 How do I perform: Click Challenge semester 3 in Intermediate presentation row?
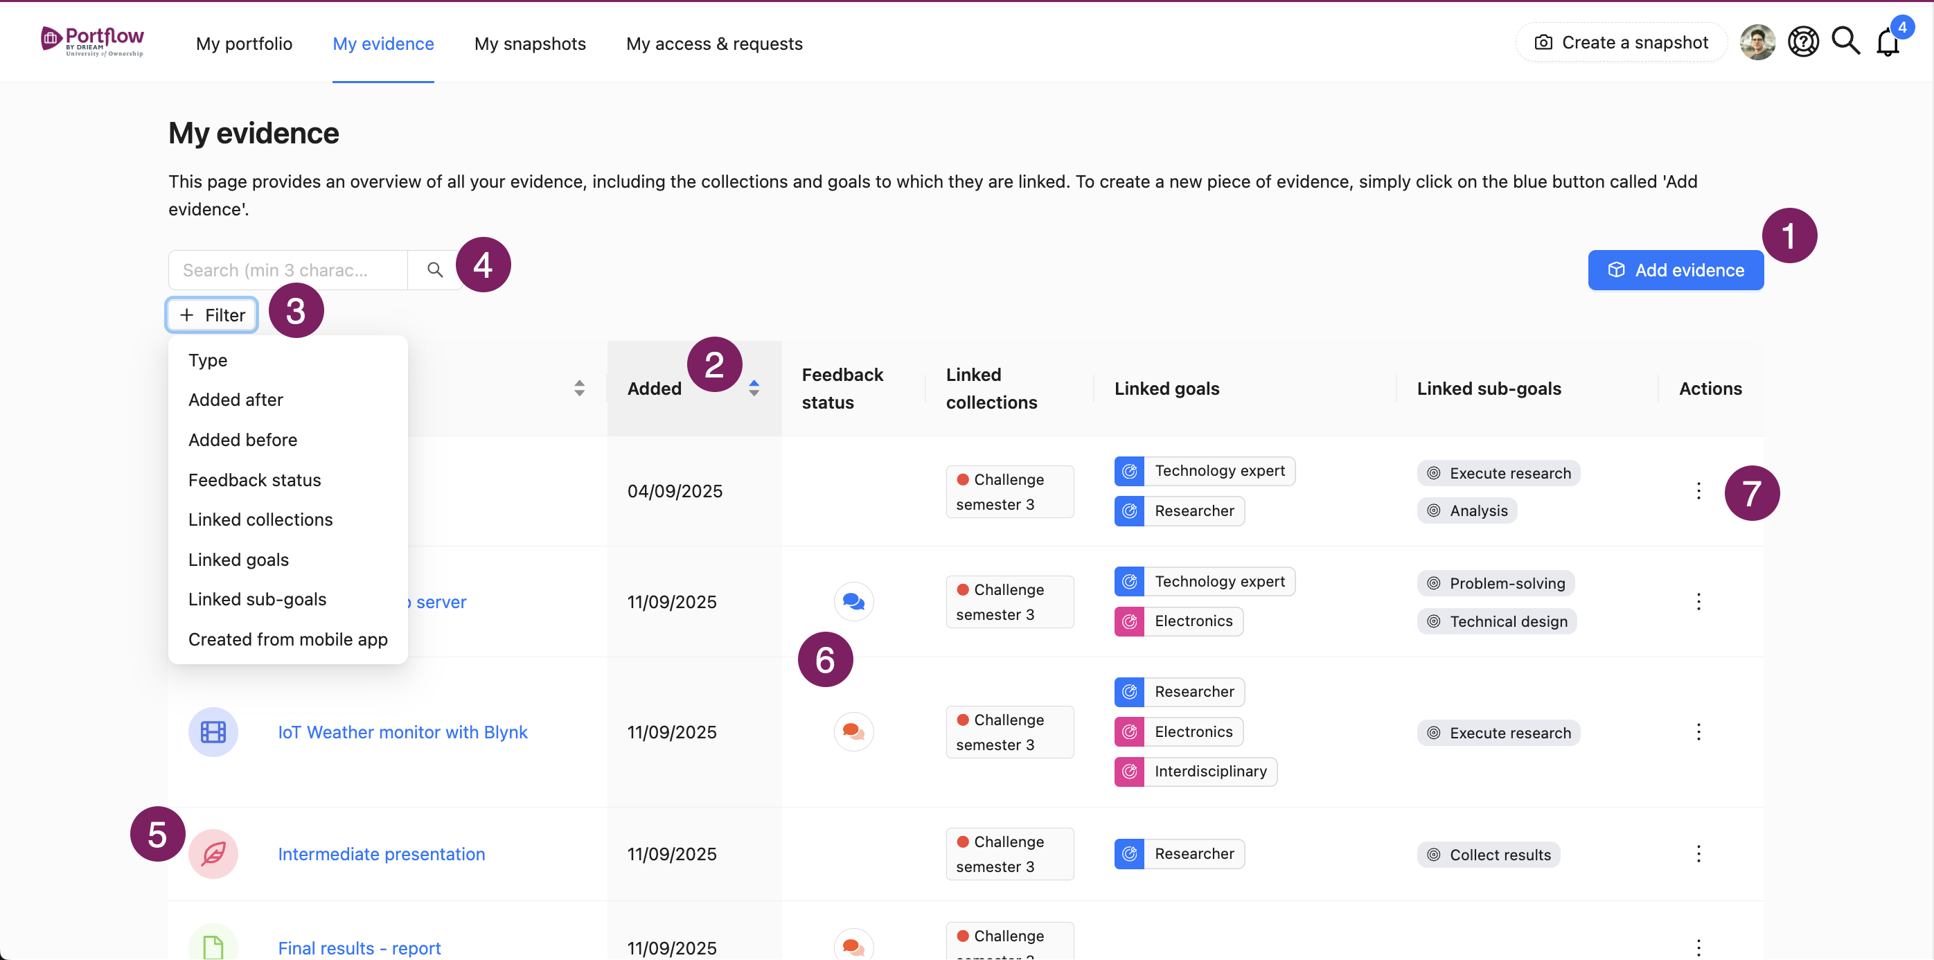click(x=1009, y=853)
